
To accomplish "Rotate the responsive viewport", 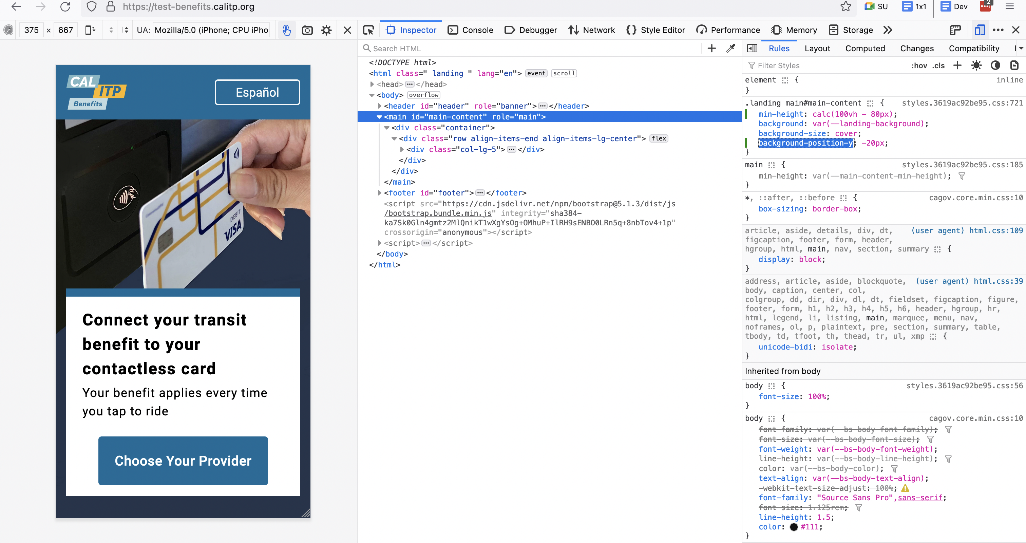I will pos(90,30).
